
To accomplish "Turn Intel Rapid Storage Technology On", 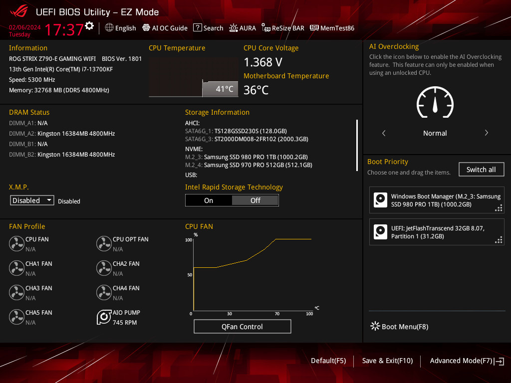I will pyautogui.click(x=209, y=200).
